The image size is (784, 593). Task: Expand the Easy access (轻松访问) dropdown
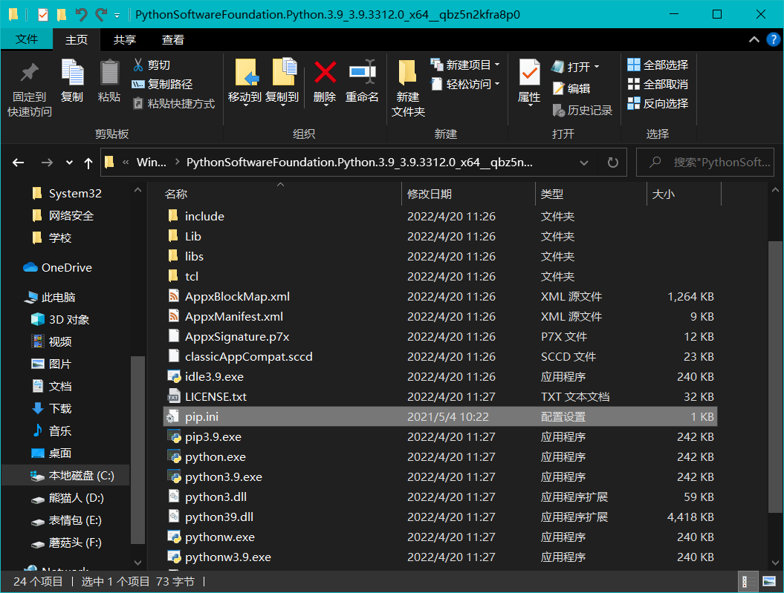(497, 85)
